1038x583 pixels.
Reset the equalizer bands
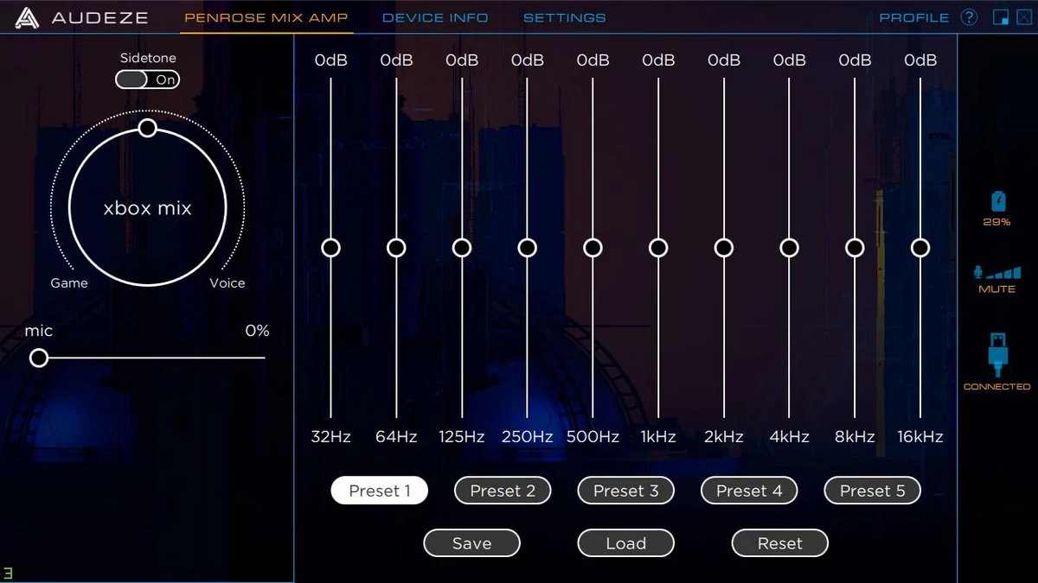[780, 543]
